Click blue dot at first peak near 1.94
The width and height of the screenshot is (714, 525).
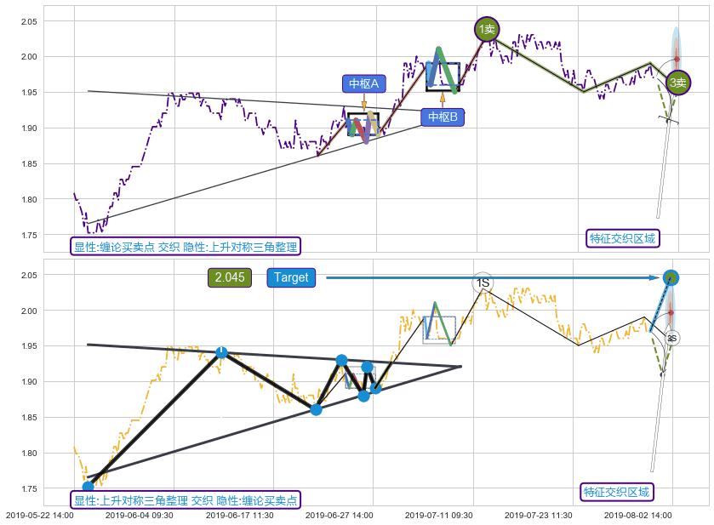click(x=221, y=352)
